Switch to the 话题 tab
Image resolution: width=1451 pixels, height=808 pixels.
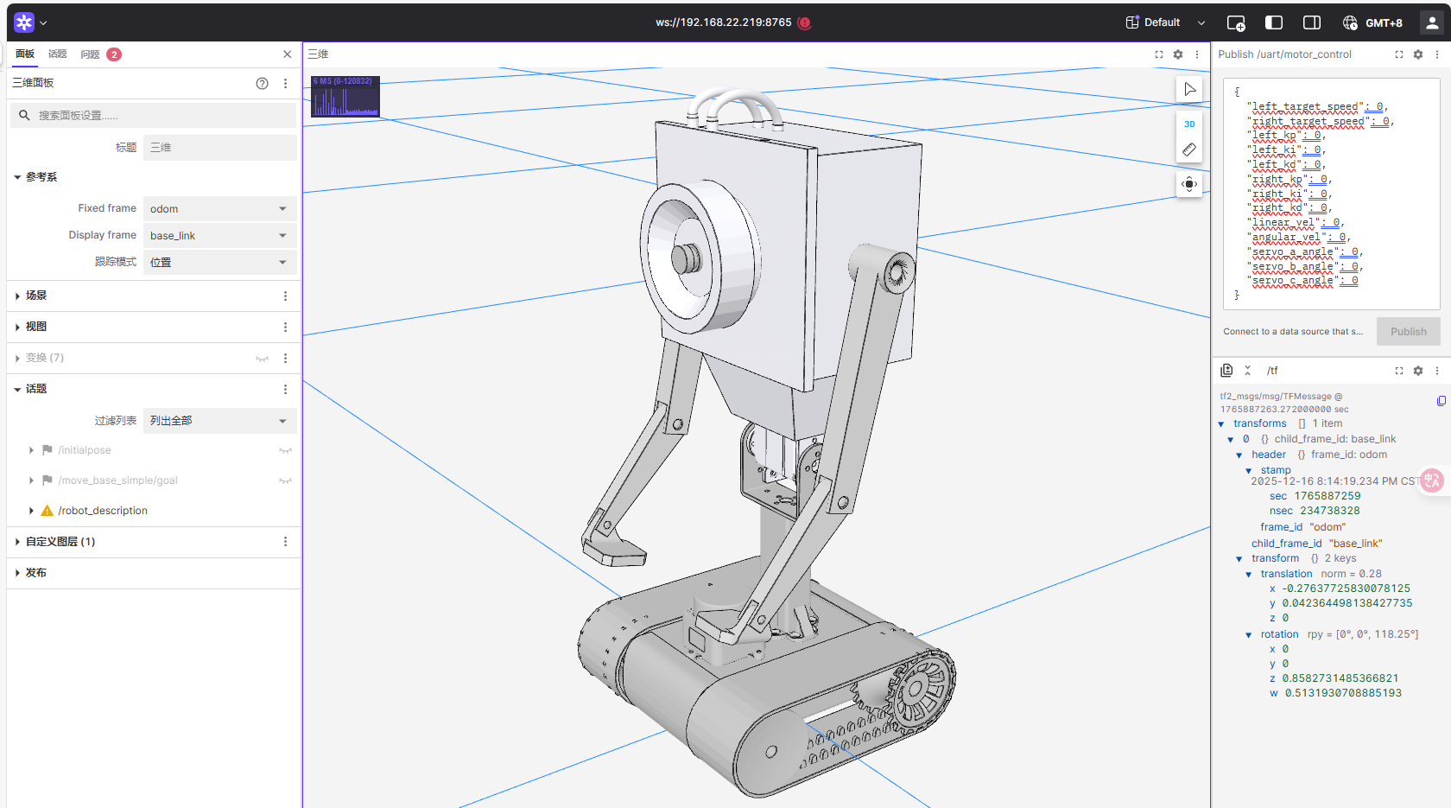click(x=58, y=54)
